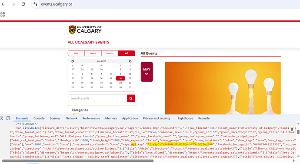Switch calendar view to Day
300x164 pixels.
click(76, 53)
